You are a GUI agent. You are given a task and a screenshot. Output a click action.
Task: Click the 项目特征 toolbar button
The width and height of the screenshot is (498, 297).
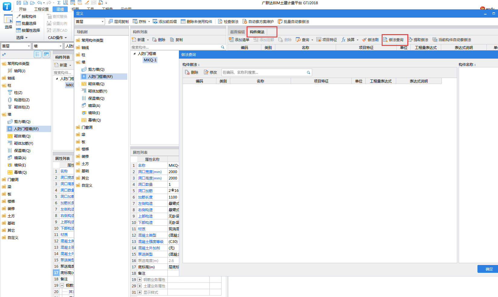[x=327, y=40]
